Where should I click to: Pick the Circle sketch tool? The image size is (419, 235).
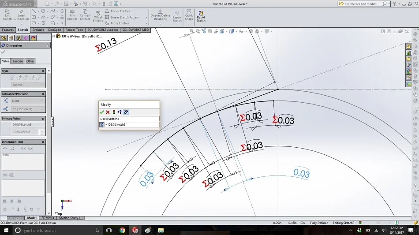point(43,11)
